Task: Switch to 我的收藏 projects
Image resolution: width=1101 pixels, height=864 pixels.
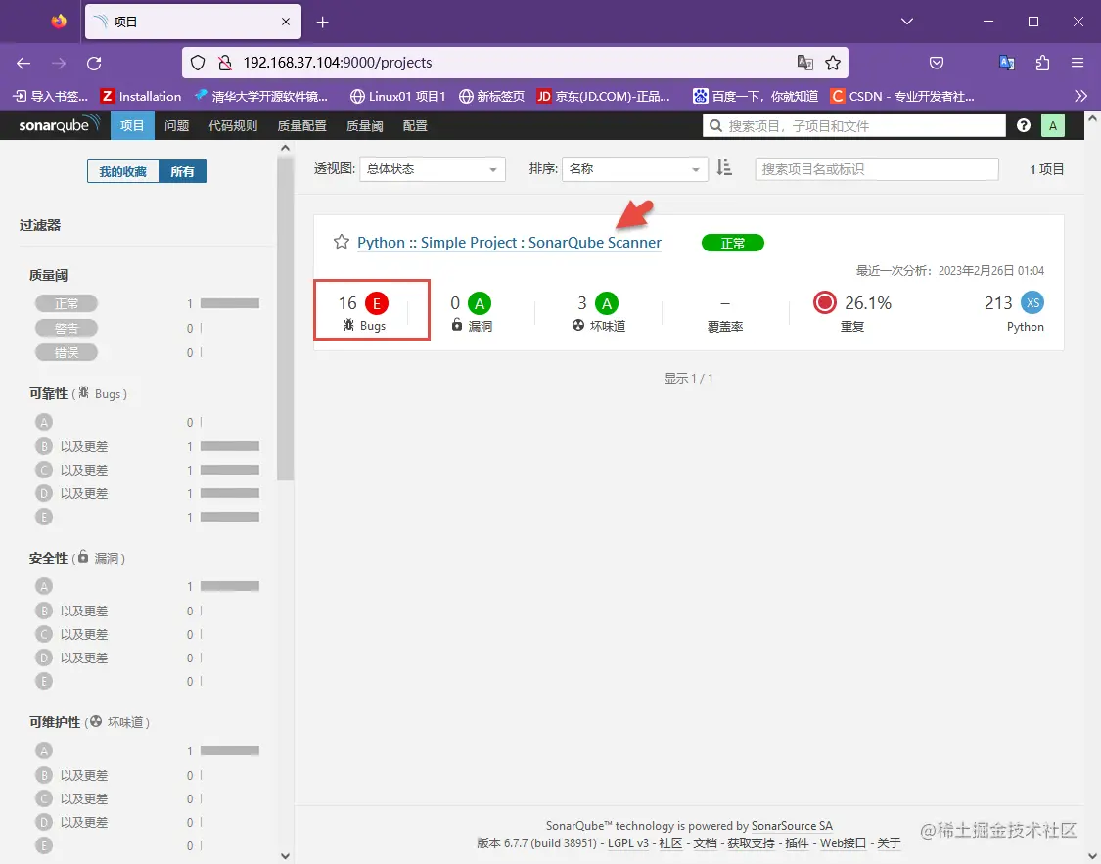Action: [x=123, y=171]
